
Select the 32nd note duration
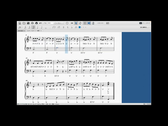tap(25, 27)
